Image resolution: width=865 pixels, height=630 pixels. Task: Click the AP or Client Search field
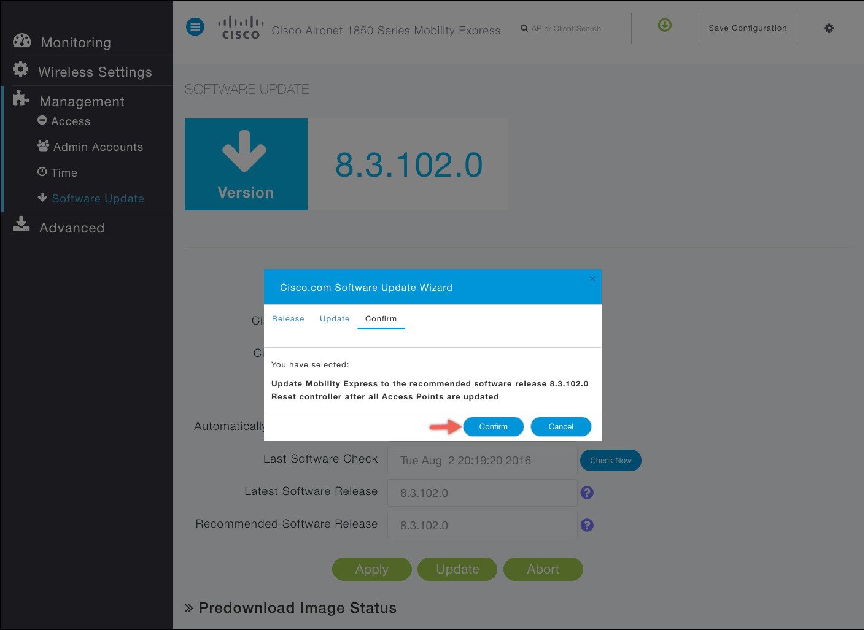click(x=566, y=29)
